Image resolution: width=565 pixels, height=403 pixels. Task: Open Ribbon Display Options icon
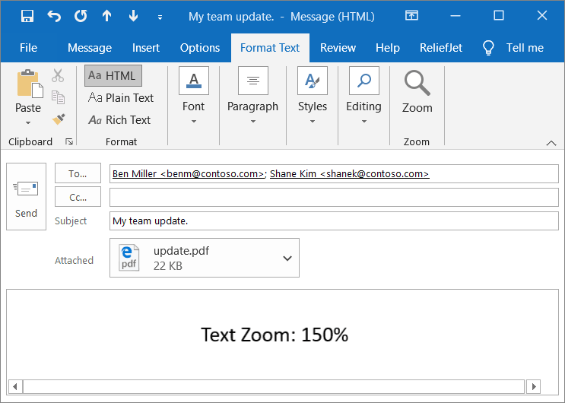(x=411, y=15)
